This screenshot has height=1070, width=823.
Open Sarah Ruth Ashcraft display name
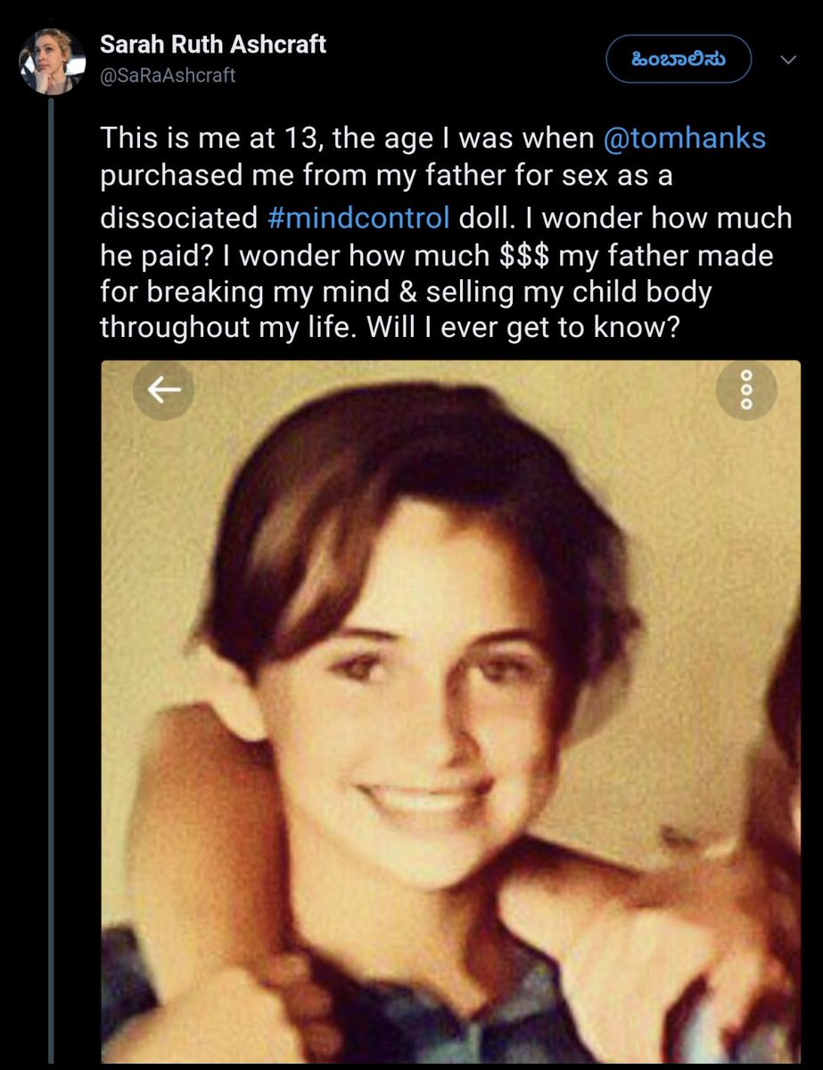point(213,45)
